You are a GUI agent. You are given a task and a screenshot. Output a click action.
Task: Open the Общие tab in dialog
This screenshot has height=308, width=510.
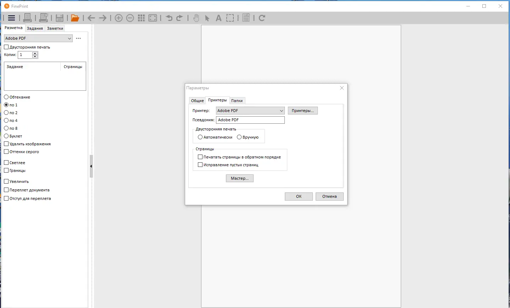(198, 101)
